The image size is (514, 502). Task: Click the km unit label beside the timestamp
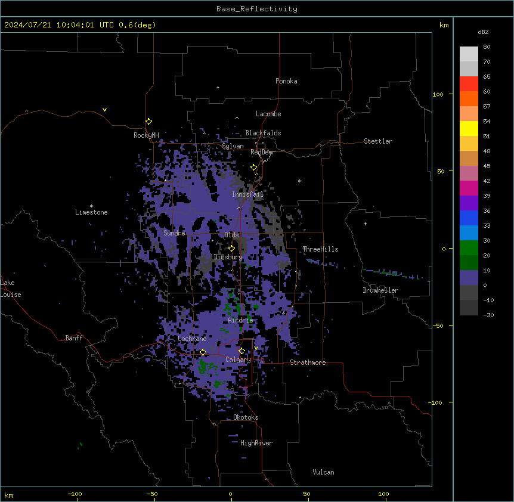444,25
